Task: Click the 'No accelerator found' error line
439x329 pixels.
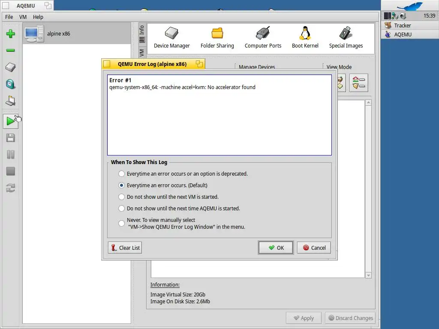Action: coord(182,87)
